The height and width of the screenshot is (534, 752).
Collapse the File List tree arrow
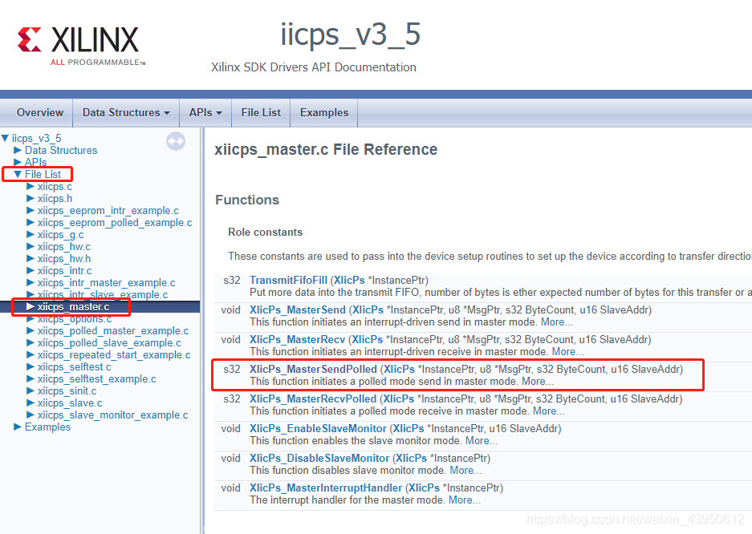pyautogui.click(x=18, y=174)
